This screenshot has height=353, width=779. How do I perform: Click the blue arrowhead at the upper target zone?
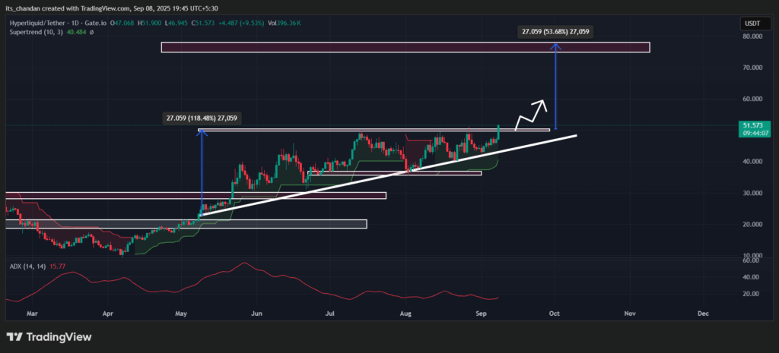point(556,47)
